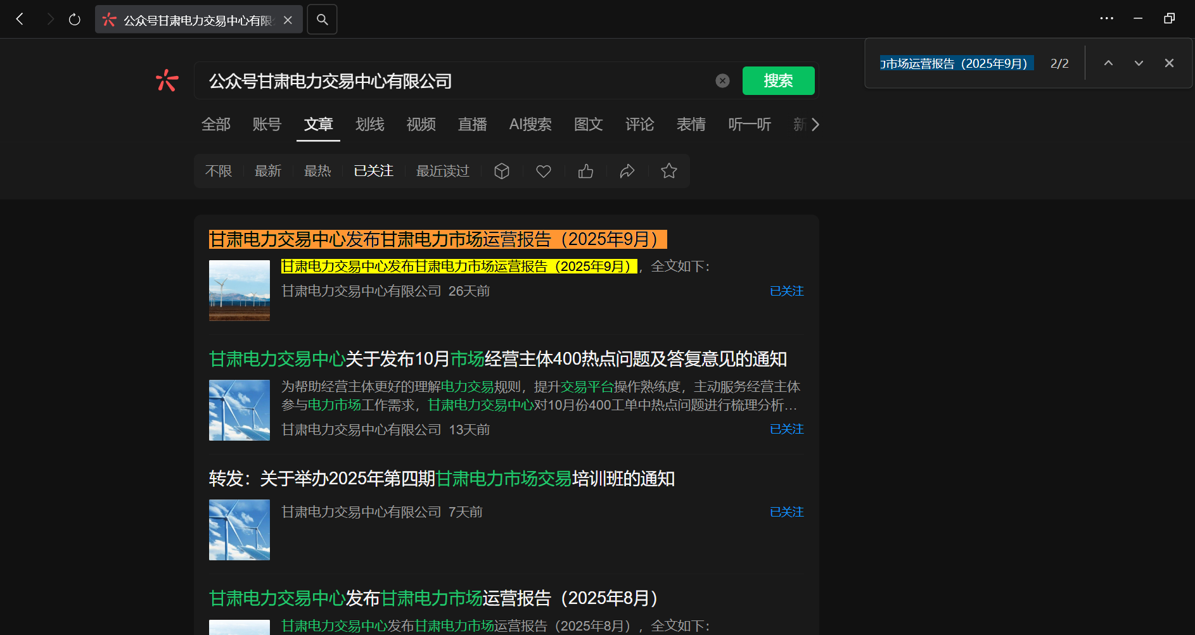Open the 评论 tab
Viewport: 1195px width, 635px height.
(640, 124)
